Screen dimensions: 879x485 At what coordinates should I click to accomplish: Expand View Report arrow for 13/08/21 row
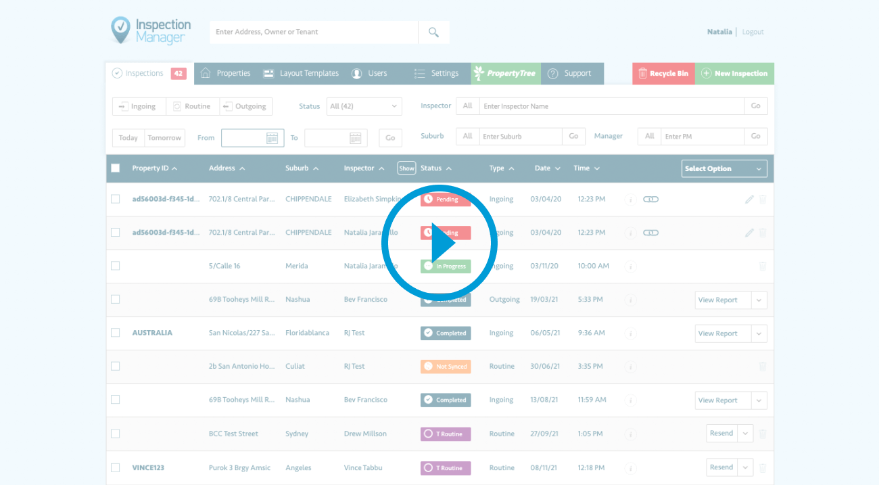(x=758, y=400)
